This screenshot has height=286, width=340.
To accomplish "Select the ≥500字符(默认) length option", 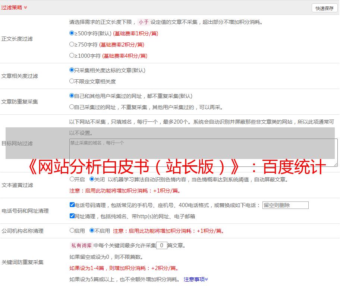I will [x=72, y=33].
